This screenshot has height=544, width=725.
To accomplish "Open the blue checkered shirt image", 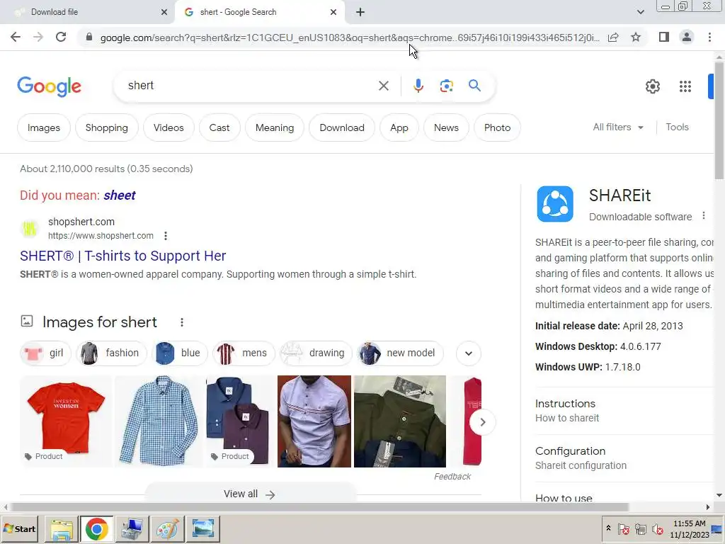I will tap(158, 421).
